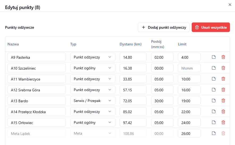The width and height of the screenshot is (235, 145).
Task: Click the distance field showing 16.38
Action: (x=133, y=68)
